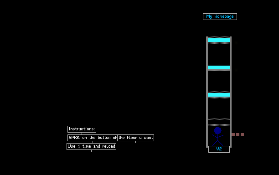Viewport: 279px width, 175px height.
Task: Click the 'Use 1 time and reload' sign
Action: (x=92, y=146)
